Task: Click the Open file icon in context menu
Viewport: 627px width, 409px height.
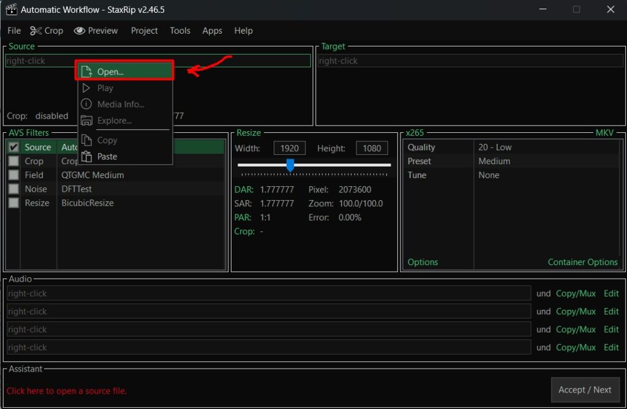Action: (x=86, y=72)
